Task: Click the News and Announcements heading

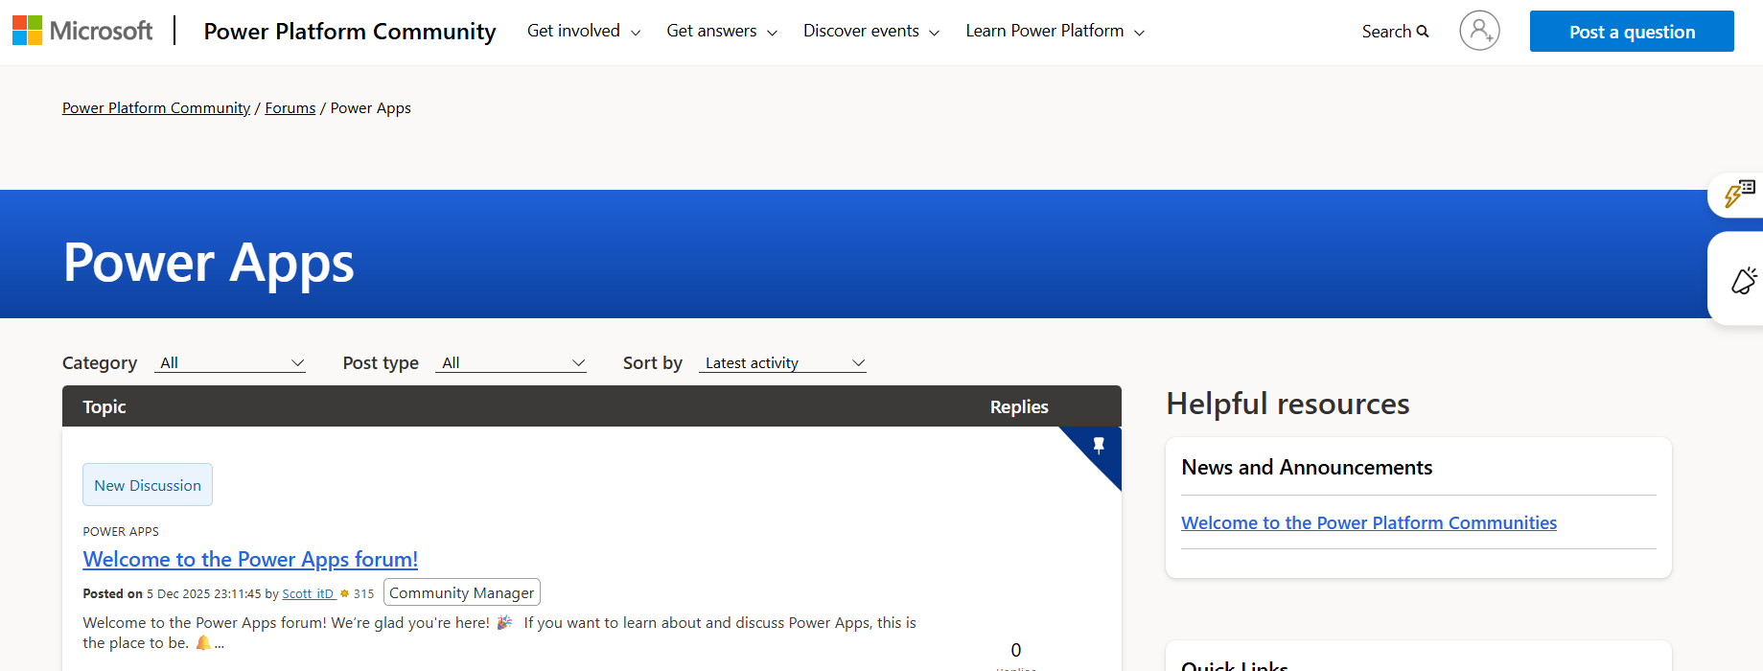Action: click(1307, 467)
